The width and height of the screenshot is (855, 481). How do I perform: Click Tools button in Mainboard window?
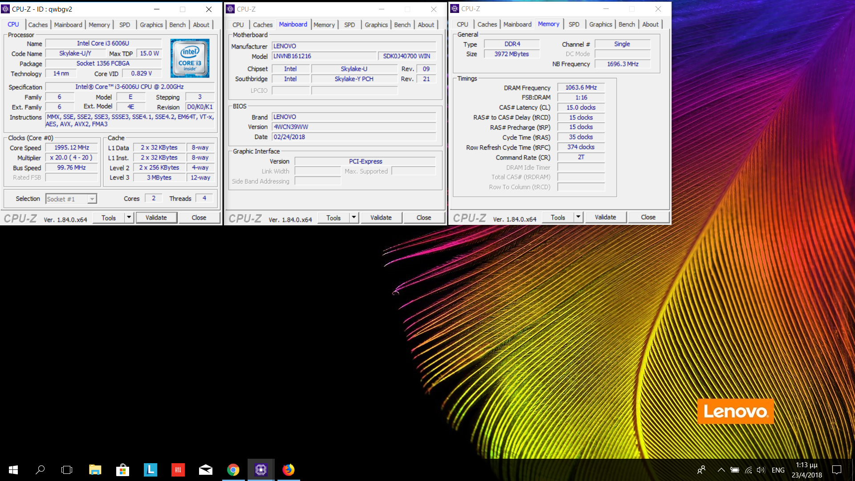tap(334, 217)
